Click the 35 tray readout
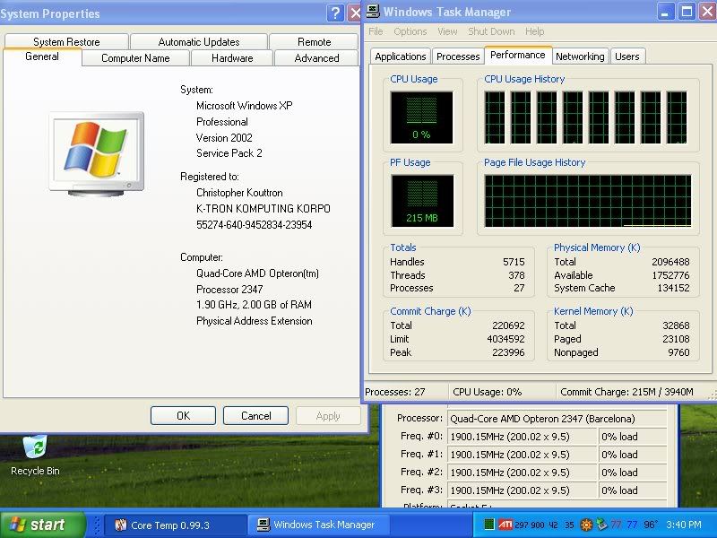Screen dimensions: 717x538 (x=569, y=525)
